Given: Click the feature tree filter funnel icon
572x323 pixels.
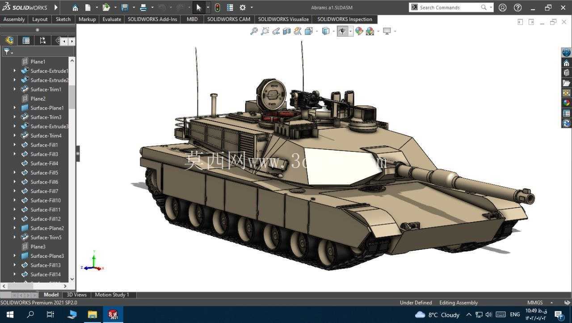Looking at the screenshot, I should (x=7, y=52).
